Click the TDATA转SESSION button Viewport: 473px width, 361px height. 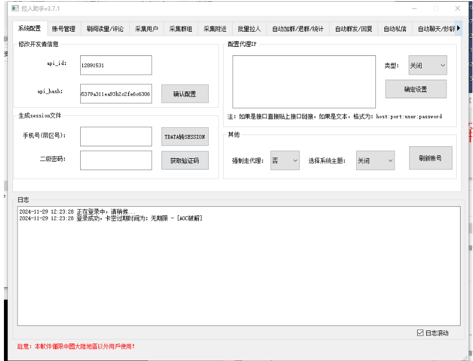(x=185, y=137)
